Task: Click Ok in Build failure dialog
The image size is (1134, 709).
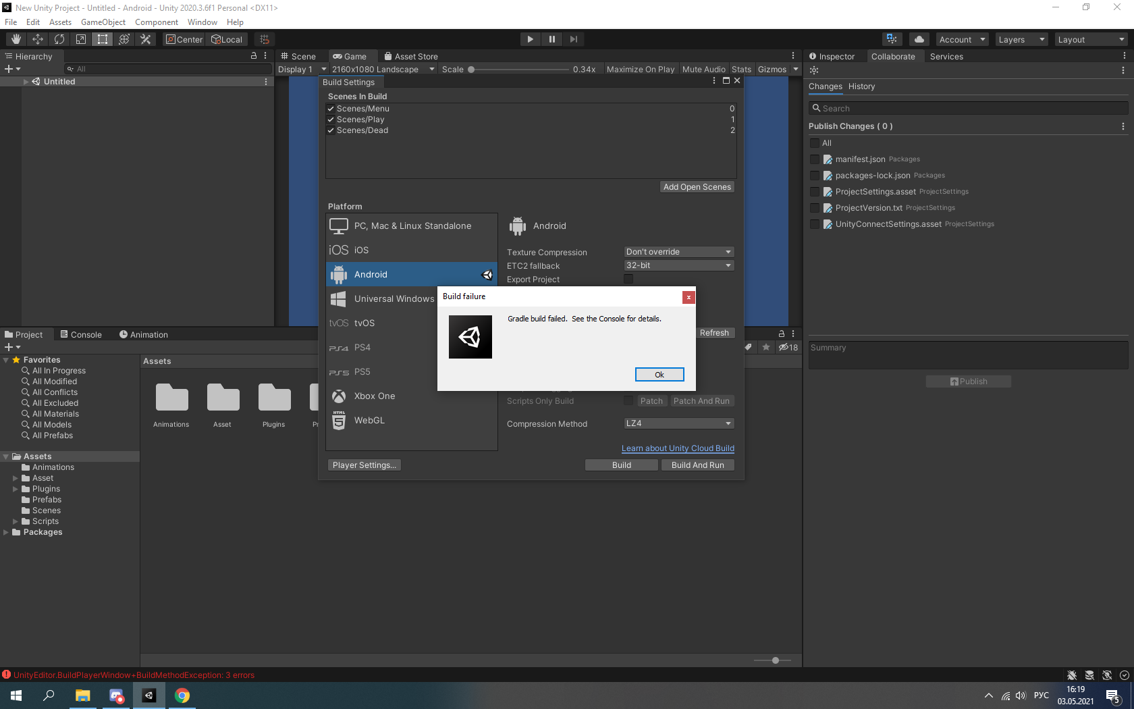Action: (x=659, y=375)
